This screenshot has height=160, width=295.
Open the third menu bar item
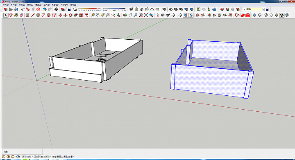22,5
